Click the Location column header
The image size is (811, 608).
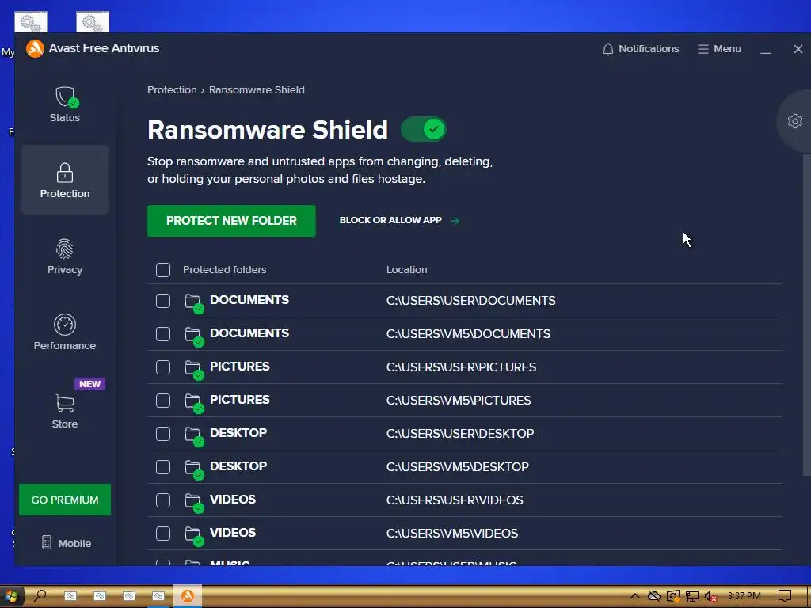coord(406,270)
